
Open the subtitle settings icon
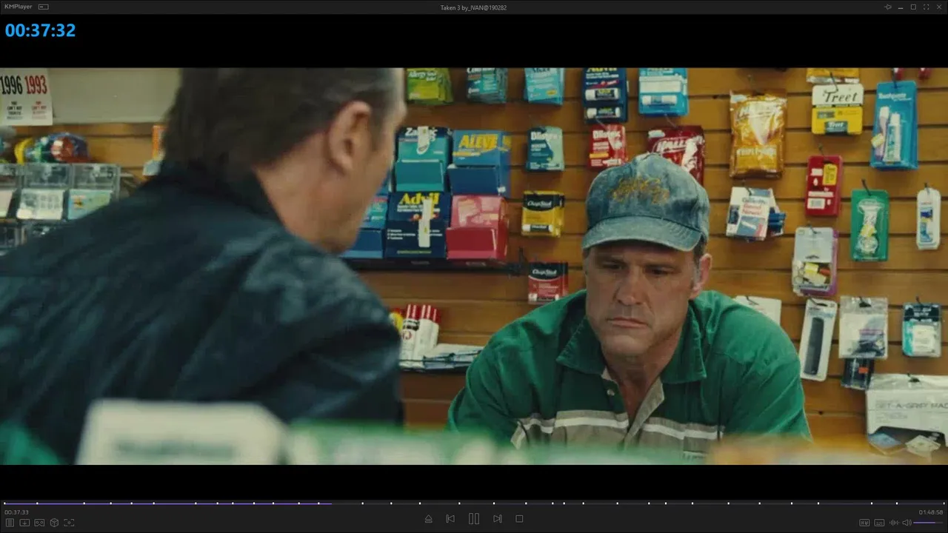pos(879,523)
